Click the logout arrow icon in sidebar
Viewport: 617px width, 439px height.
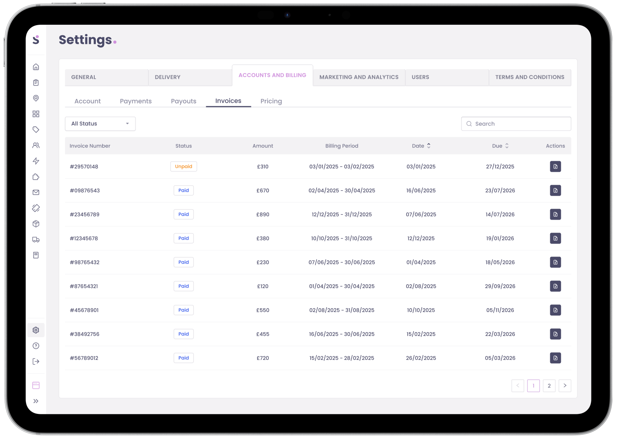(36, 361)
